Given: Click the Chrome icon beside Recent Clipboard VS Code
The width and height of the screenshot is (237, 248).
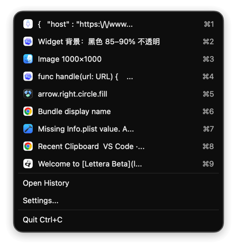Looking at the screenshot, I should (x=28, y=146).
